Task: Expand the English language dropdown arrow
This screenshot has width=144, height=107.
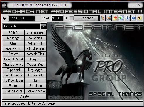Action: click(44, 27)
